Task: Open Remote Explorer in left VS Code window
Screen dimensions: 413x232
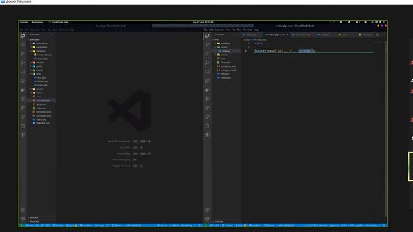Action: pyautogui.click(x=23, y=72)
